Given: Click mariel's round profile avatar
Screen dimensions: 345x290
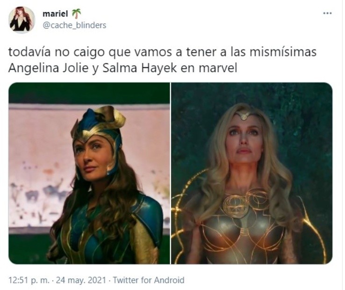Looking at the screenshot, I should (22, 20).
